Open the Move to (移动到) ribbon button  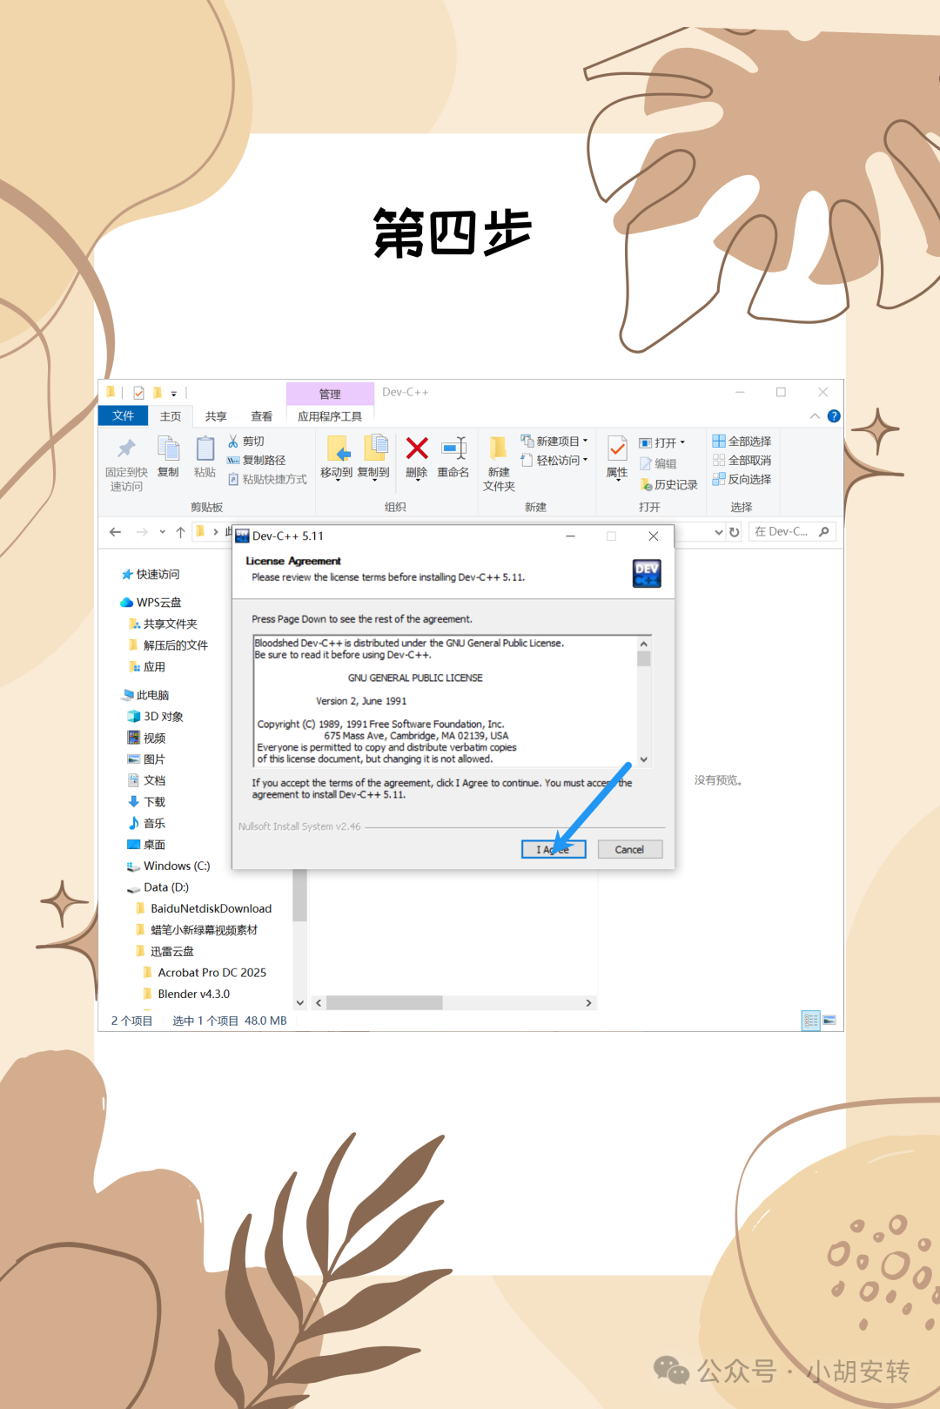tap(337, 457)
